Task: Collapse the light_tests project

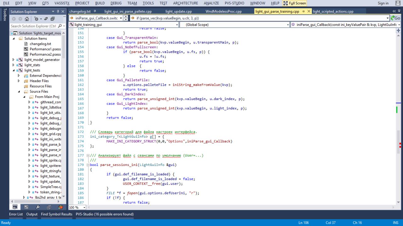Action: point(13,70)
